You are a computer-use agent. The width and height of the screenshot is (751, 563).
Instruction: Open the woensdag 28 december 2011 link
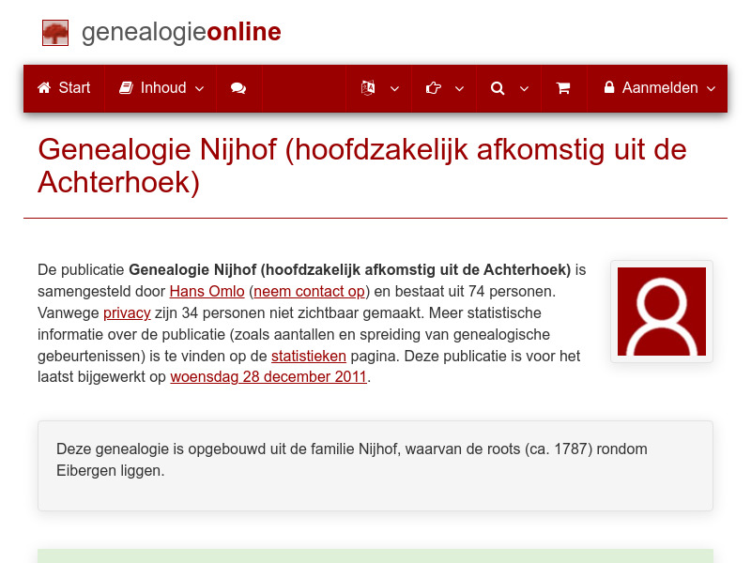point(268,376)
